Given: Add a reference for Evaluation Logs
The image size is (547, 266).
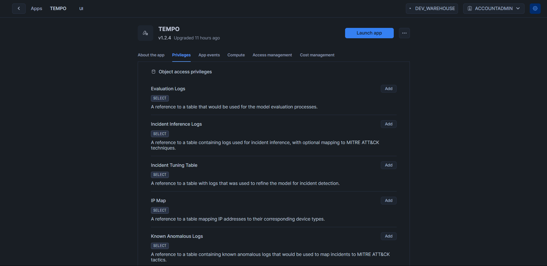Looking at the screenshot, I should coord(389,89).
